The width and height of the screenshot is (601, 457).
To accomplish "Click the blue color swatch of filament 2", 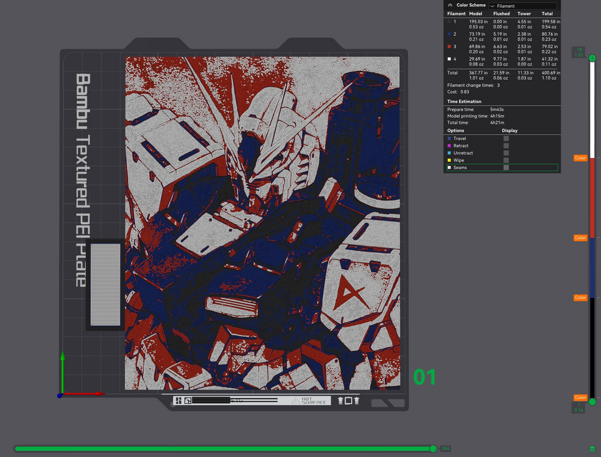I will point(449,34).
